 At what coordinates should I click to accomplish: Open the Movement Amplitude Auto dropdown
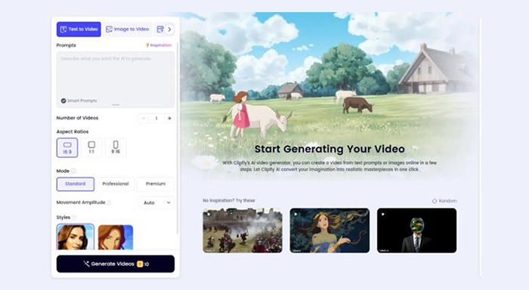(x=156, y=202)
